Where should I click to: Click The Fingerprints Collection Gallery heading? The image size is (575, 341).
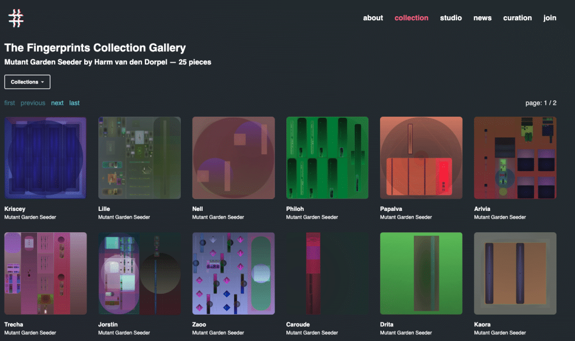pyautogui.click(x=95, y=48)
